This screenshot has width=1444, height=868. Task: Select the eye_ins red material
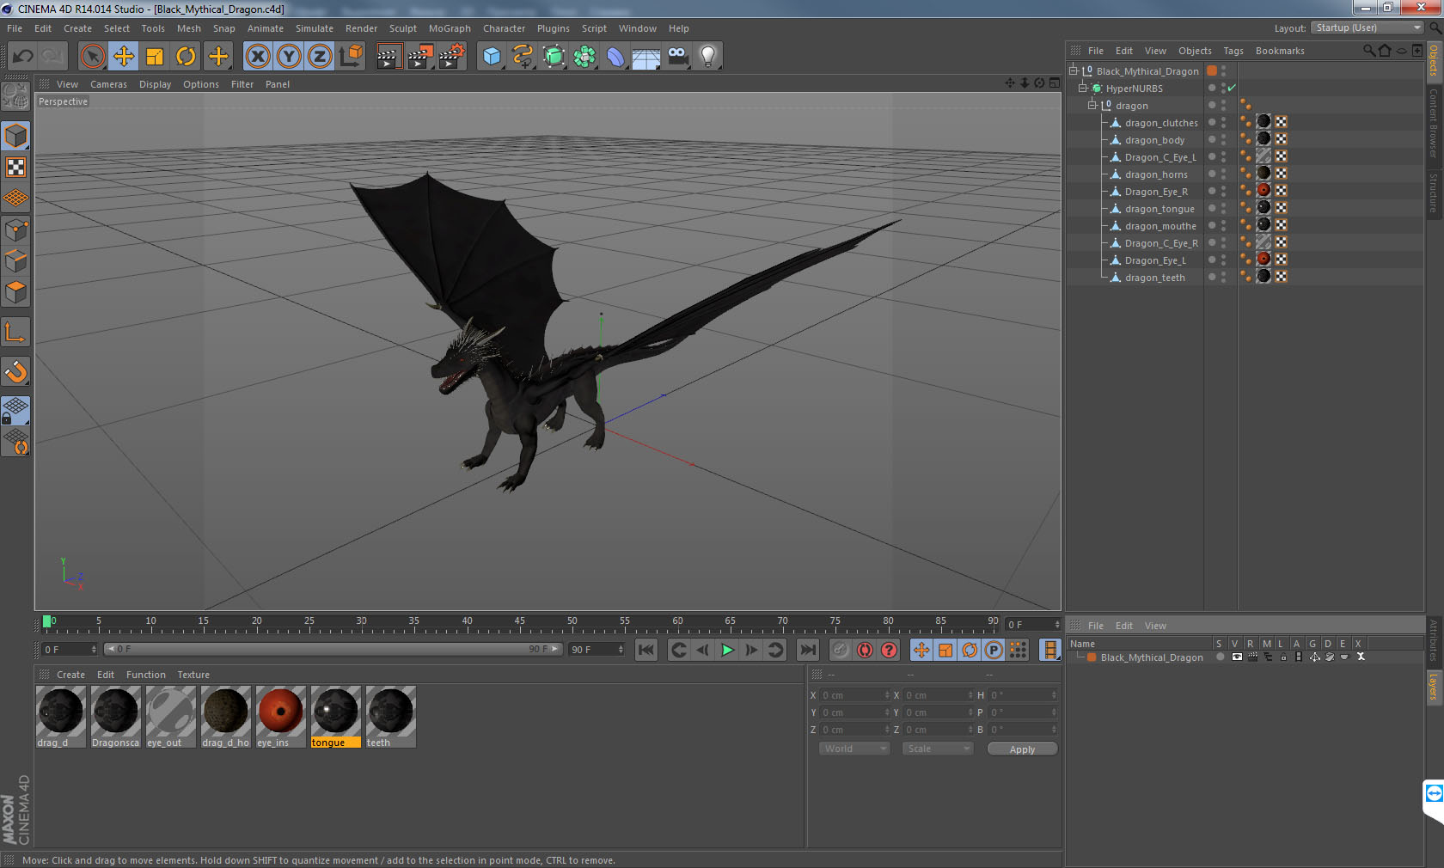[x=280, y=716]
